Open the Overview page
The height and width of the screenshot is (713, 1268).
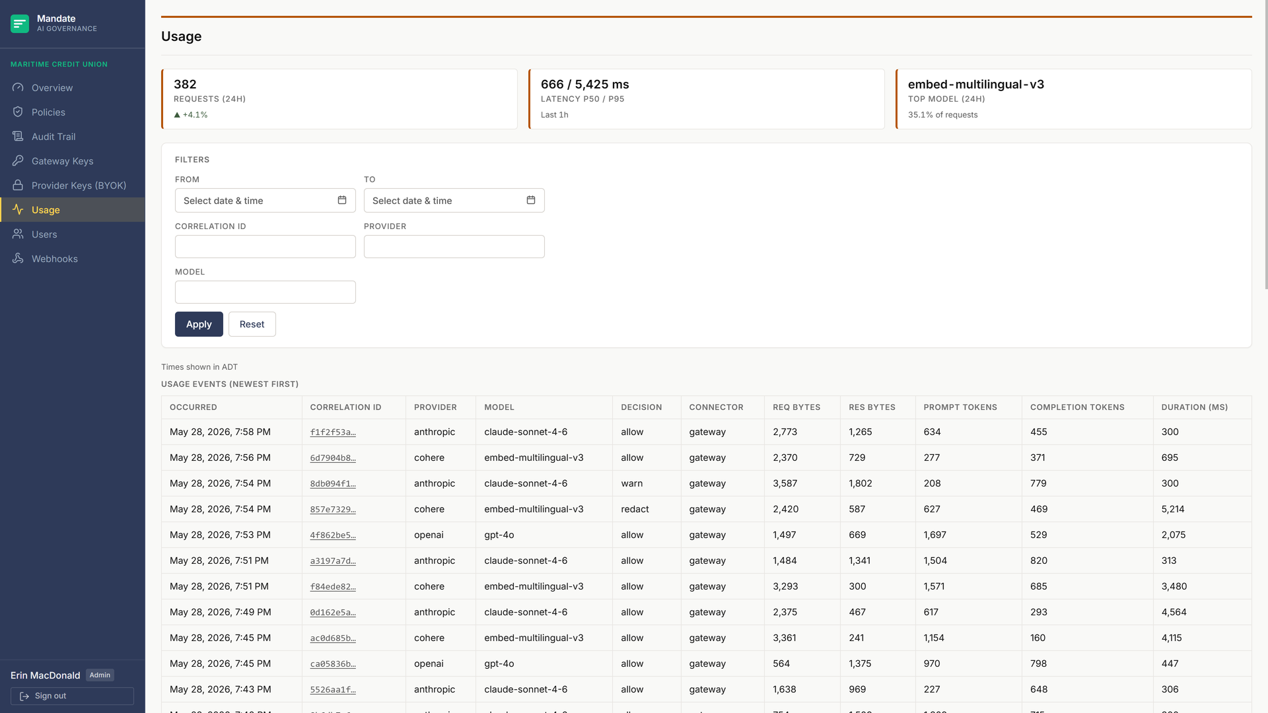pos(73,88)
